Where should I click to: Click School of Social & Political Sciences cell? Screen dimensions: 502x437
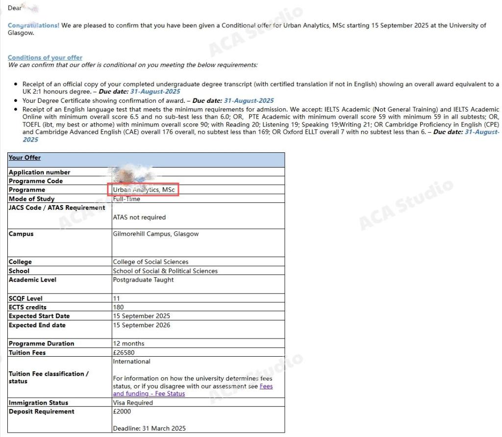tap(165, 271)
